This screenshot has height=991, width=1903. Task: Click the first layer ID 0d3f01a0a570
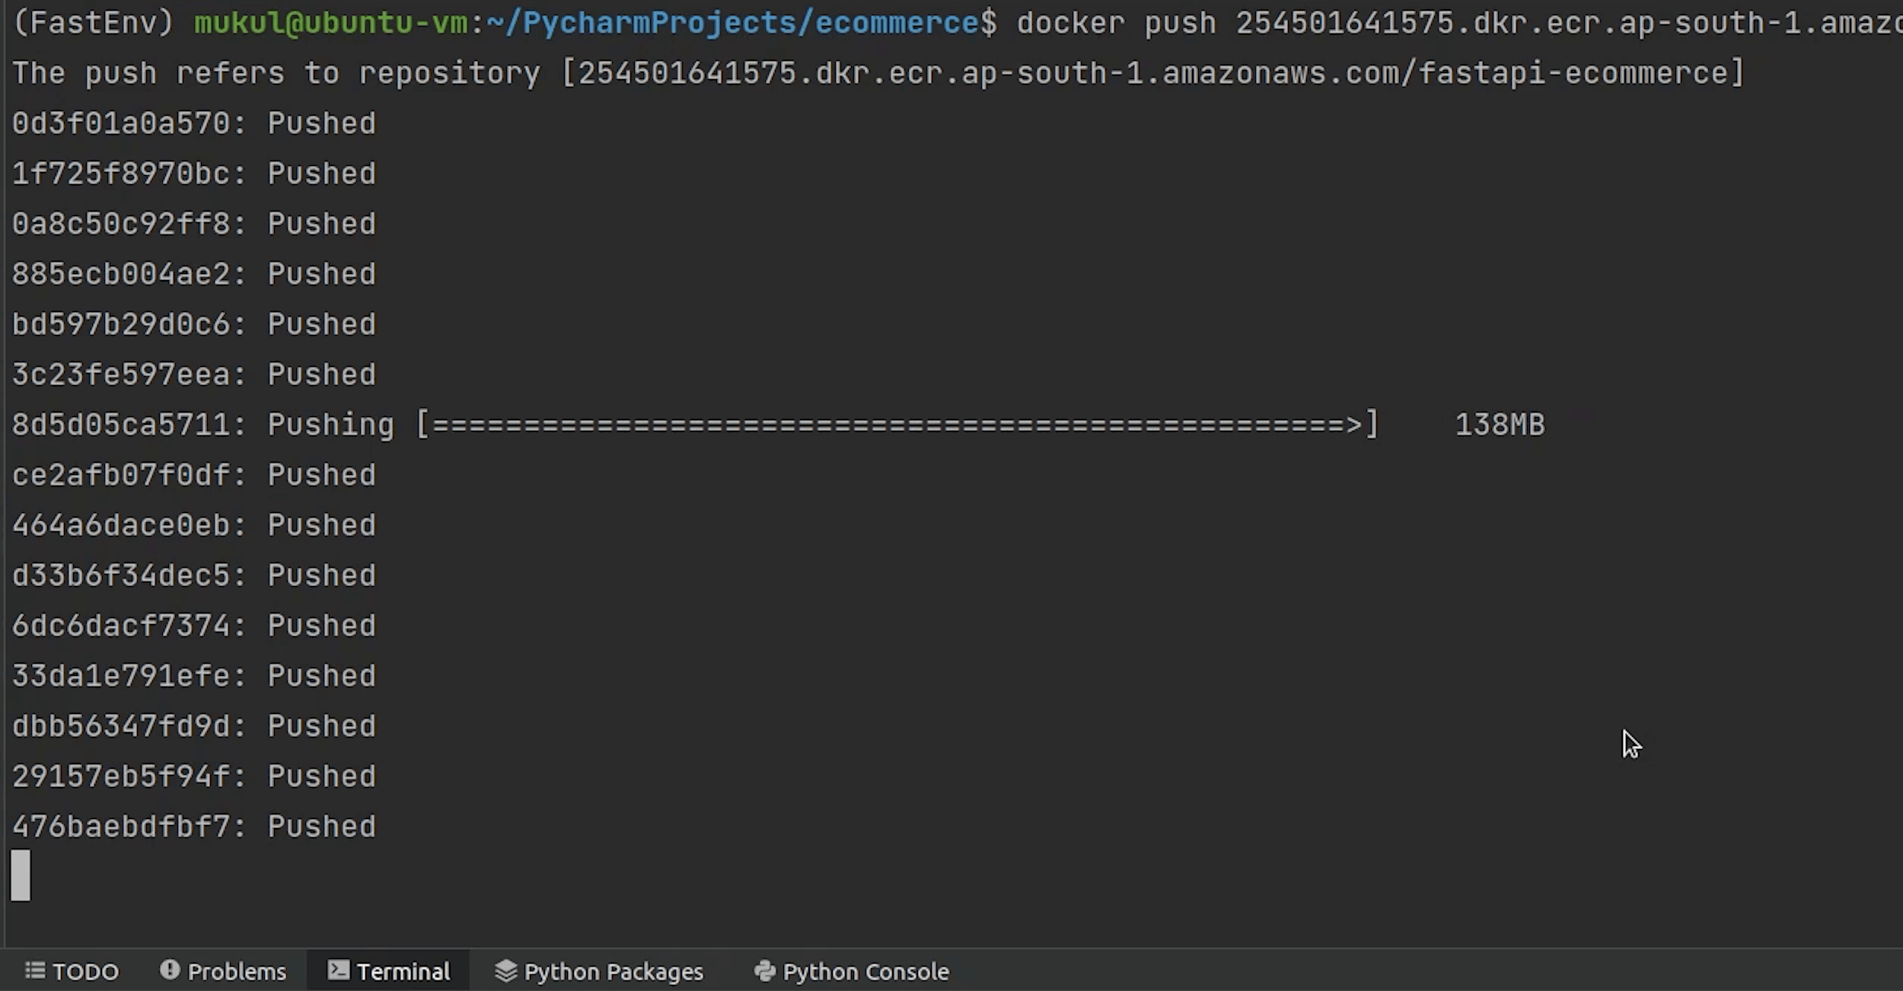point(122,123)
